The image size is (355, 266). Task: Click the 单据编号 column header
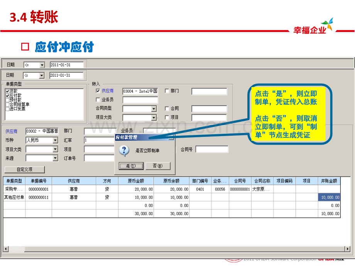point(39,181)
